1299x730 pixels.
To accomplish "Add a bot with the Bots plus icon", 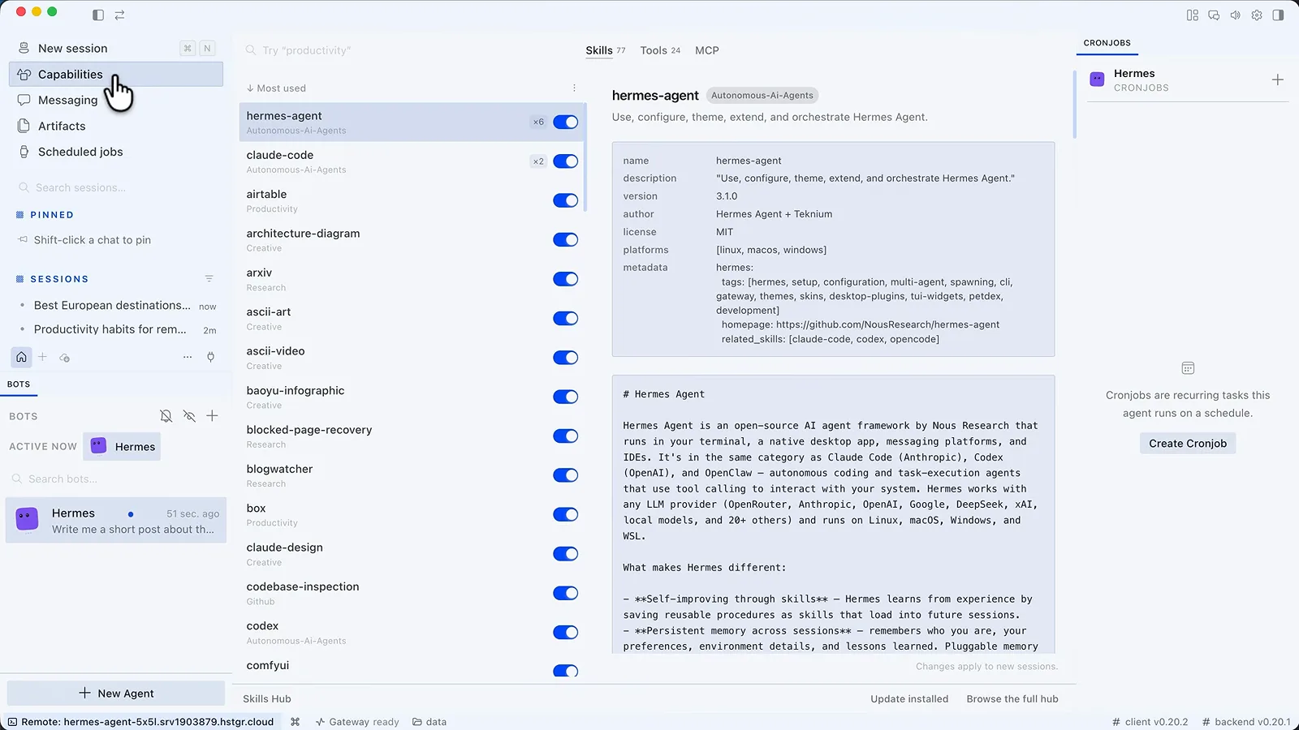I will (x=212, y=416).
